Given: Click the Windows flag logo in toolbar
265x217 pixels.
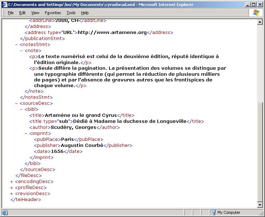Looking at the screenshot, I should click(x=256, y=13).
